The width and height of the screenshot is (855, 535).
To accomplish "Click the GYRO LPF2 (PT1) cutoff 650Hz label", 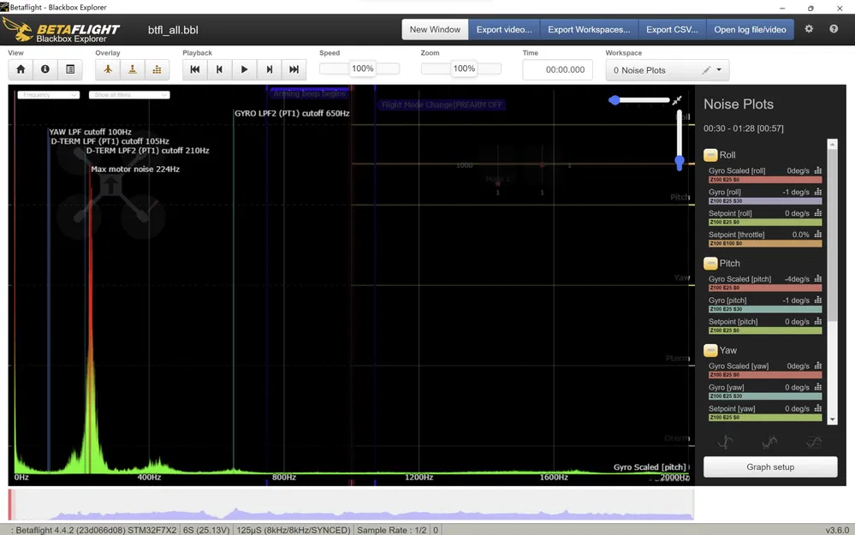I will point(292,114).
